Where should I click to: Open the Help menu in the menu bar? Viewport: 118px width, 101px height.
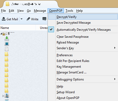(x=79, y=11)
